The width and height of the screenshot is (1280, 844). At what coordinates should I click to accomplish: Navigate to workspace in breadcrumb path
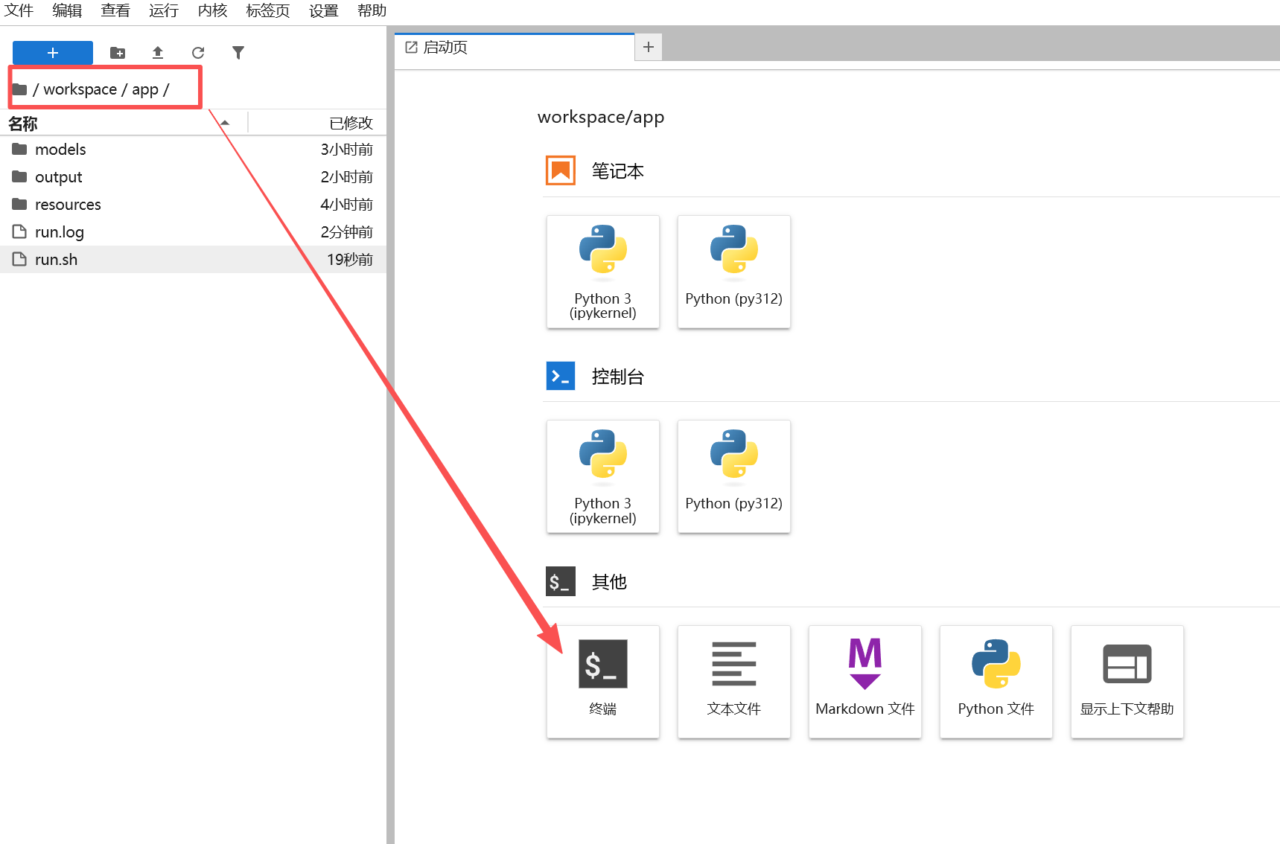click(80, 89)
